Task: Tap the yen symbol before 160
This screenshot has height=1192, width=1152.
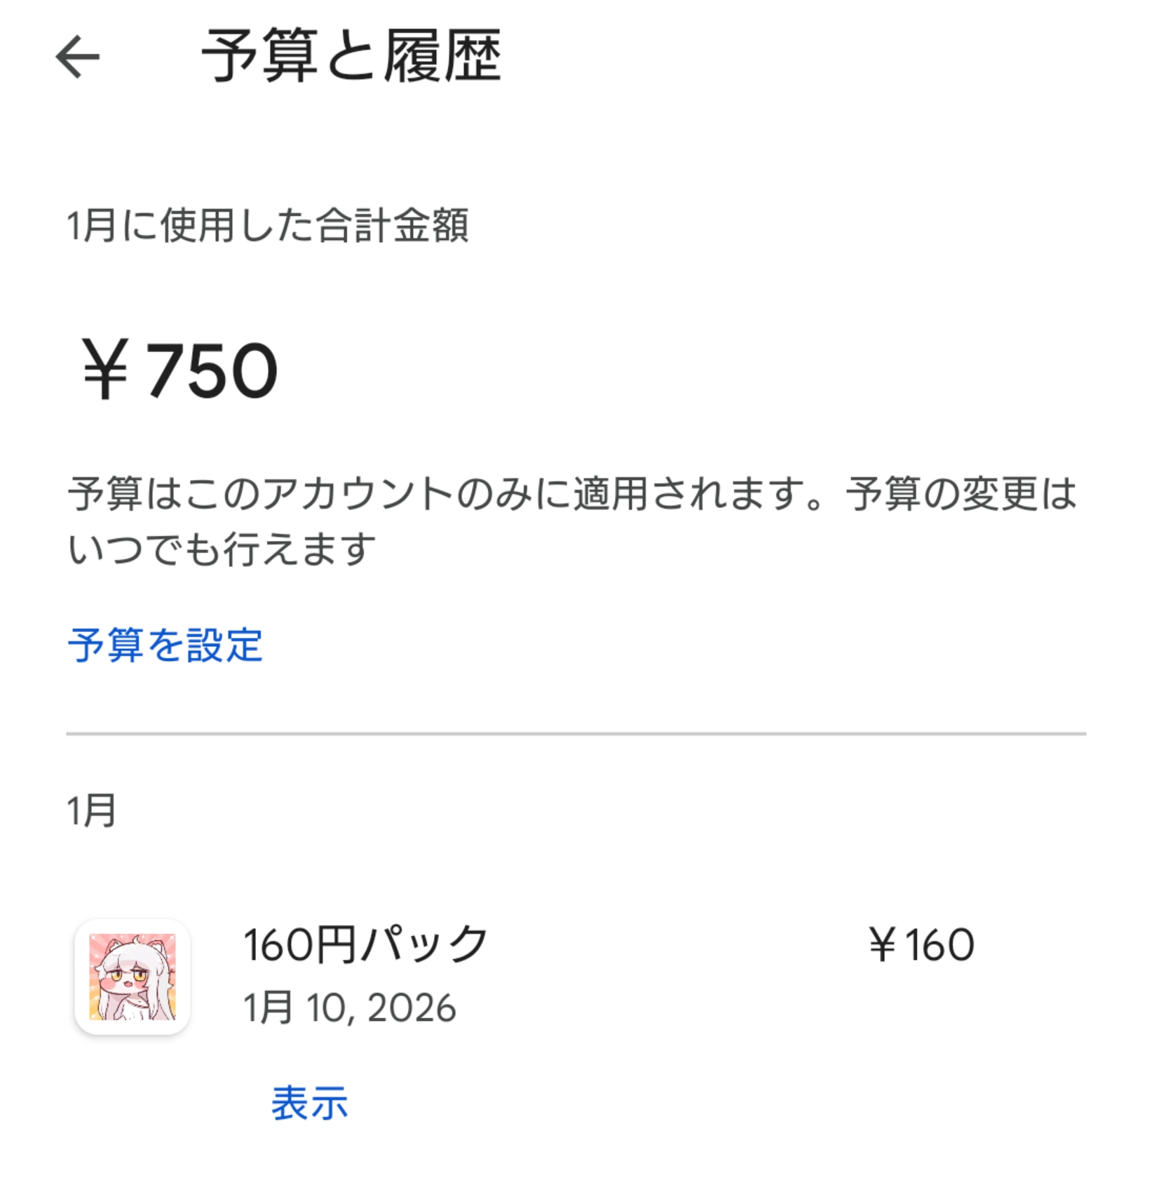Action: (882, 945)
